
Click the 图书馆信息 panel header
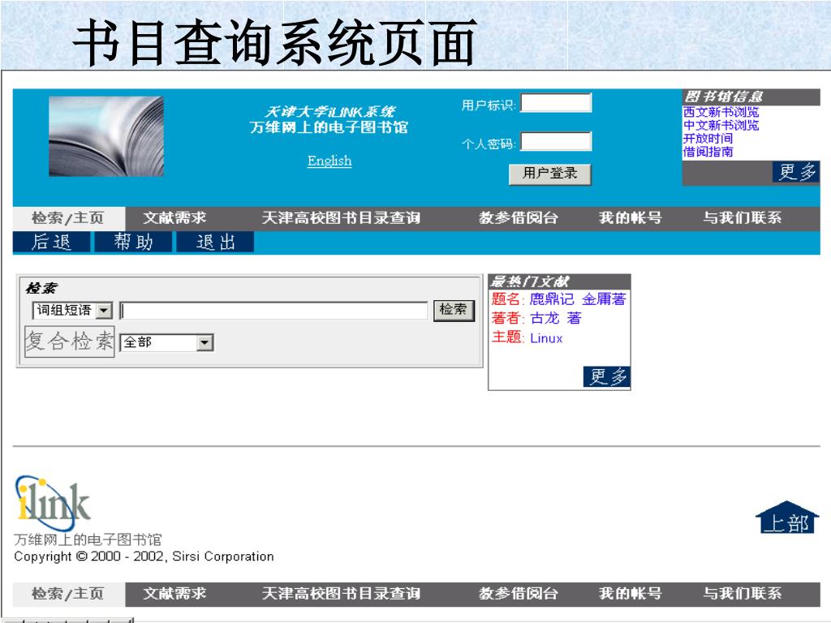tap(751, 97)
